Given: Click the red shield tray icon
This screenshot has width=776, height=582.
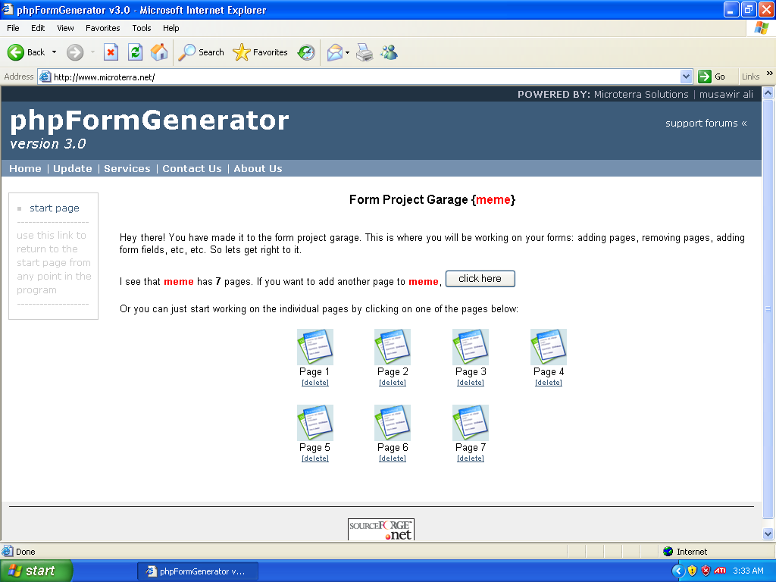Looking at the screenshot, I should pos(706,571).
